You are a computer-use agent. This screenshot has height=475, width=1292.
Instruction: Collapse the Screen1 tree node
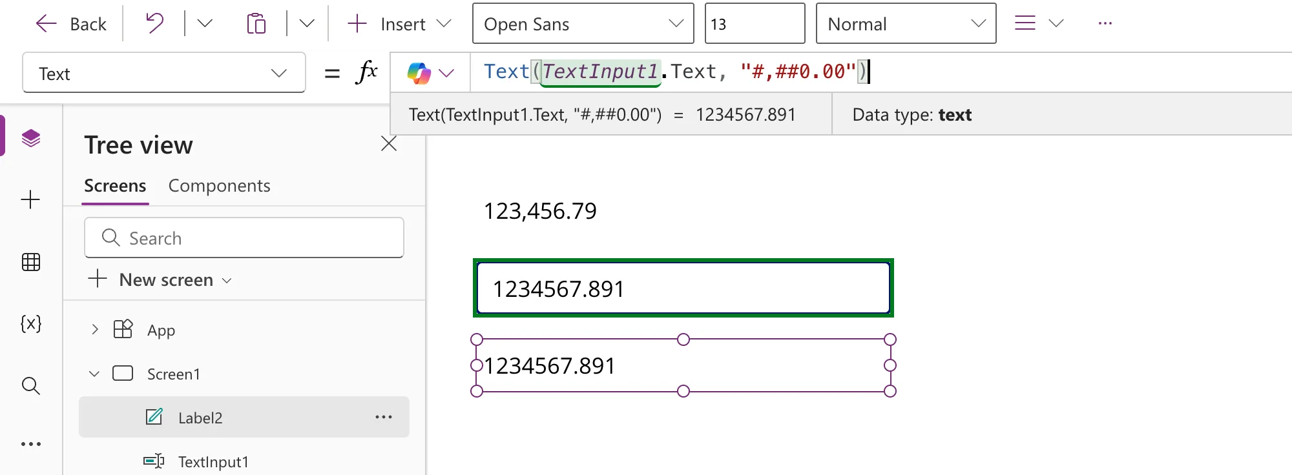tap(94, 374)
